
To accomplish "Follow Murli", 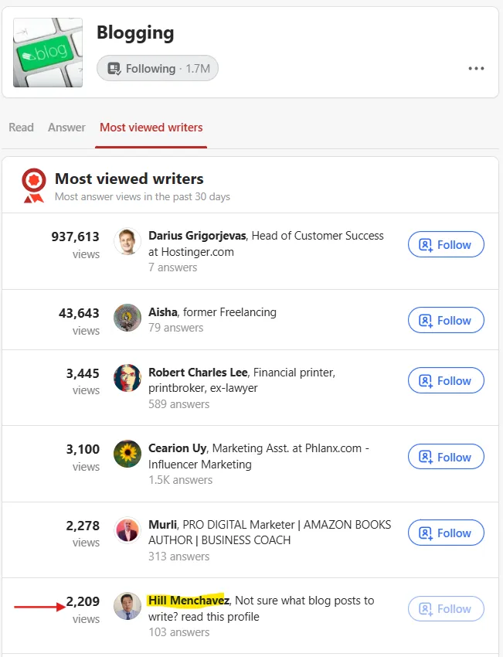I will click(446, 533).
